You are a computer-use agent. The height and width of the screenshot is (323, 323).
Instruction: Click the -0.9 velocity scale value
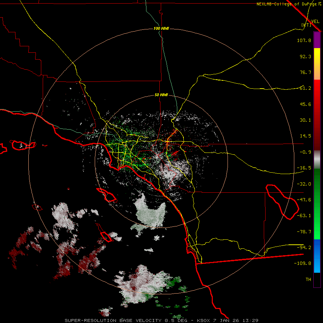(305, 152)
